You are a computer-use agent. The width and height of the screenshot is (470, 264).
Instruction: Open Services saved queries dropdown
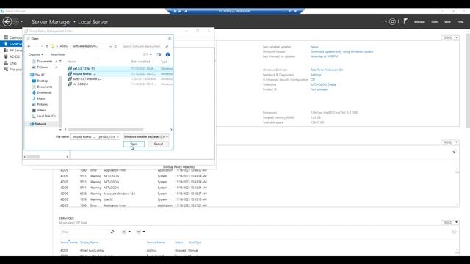tap(140, 232)
